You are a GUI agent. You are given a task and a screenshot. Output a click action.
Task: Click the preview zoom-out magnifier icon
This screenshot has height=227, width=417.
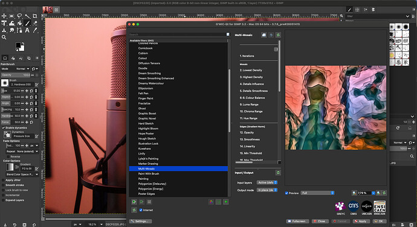(354, 193)
